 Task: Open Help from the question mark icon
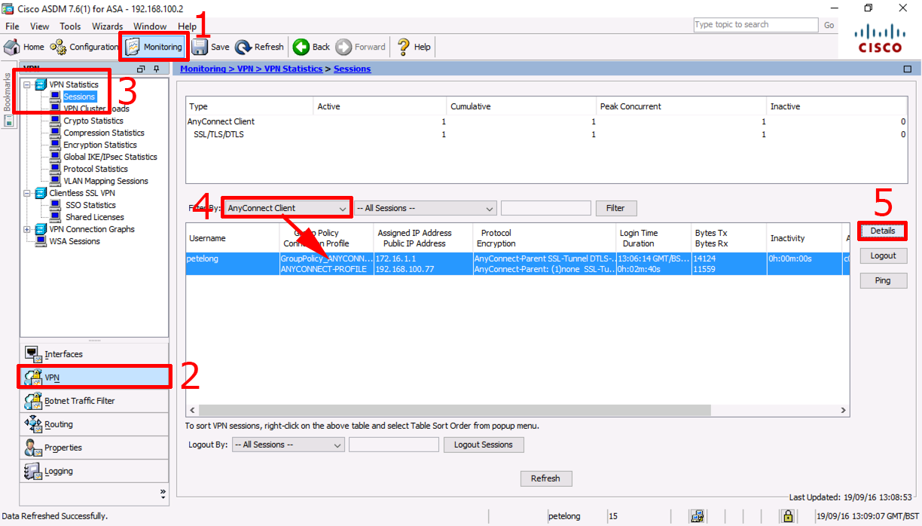[404, 47]
